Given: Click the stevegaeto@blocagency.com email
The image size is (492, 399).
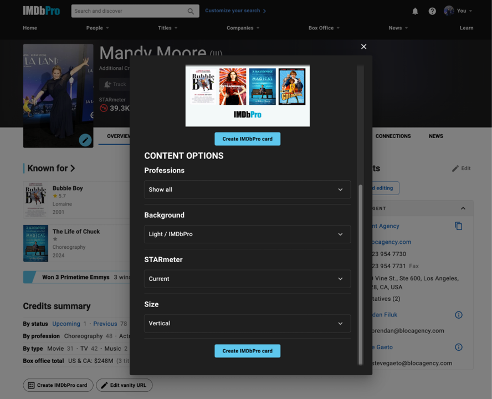Looking at the screenshot, I should [412, 363].
